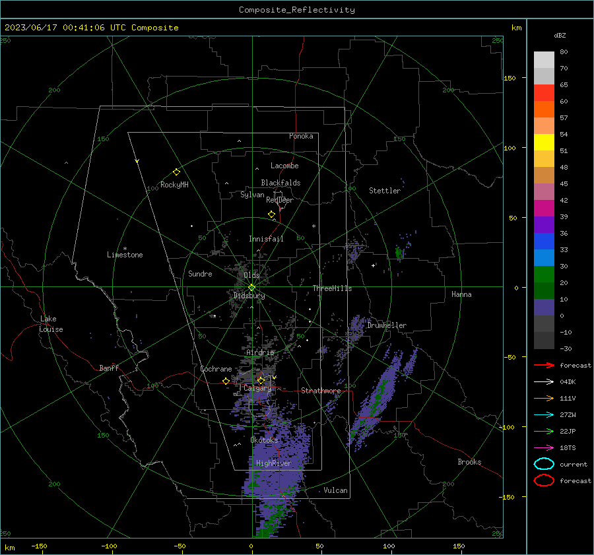Click the Composite_Reflectivity title
Viewport: 594px width, 555px height.
[297, 10]
